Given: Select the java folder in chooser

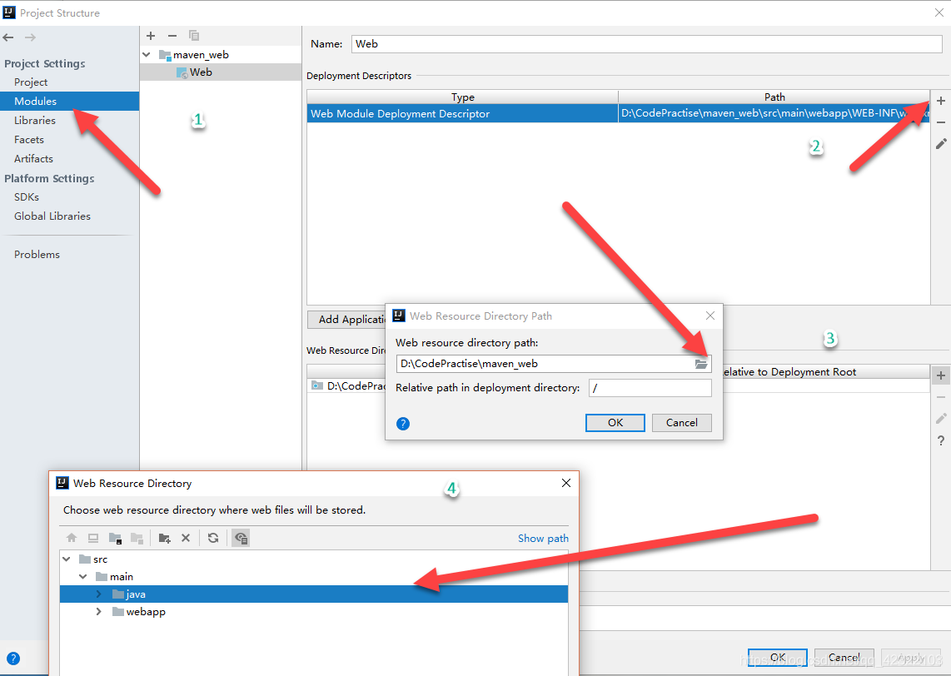Looking at the screenshot, I should click(x=314, y=594).
